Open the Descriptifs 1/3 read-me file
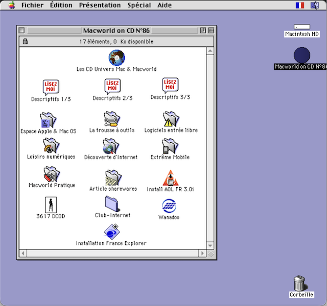This screenshot has width=327, height=306. pos(51,87)
